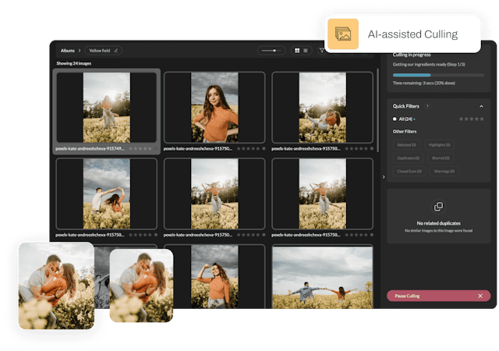Image resolution: width=499 pixels, height=351 pixels.
Task: Collapse the right side panel arrow
Action: click(x=384, y=177)
